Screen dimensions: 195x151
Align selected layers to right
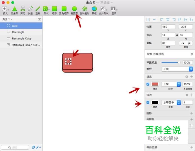pos(174,19)
